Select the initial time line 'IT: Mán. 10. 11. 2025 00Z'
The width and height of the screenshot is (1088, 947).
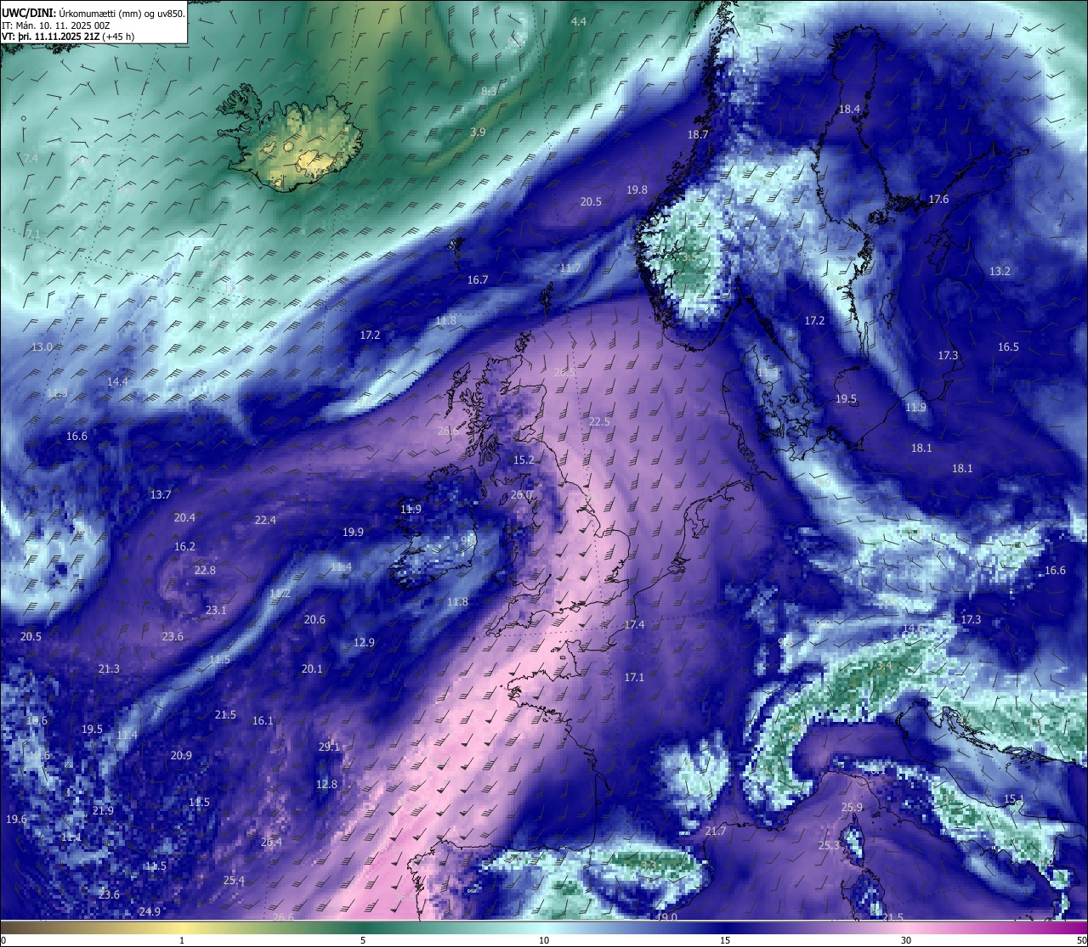click(x=55, y=25)
